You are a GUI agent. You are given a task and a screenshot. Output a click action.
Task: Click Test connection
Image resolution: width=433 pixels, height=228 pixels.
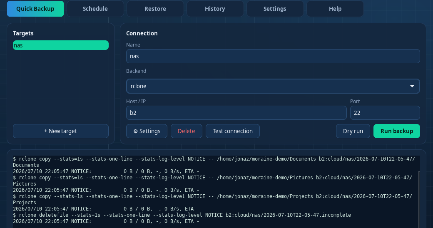click(232, 131)
